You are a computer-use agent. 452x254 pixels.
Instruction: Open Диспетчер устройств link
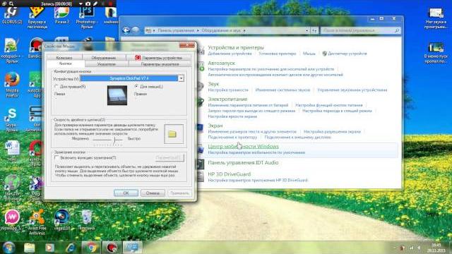(347, 54)
